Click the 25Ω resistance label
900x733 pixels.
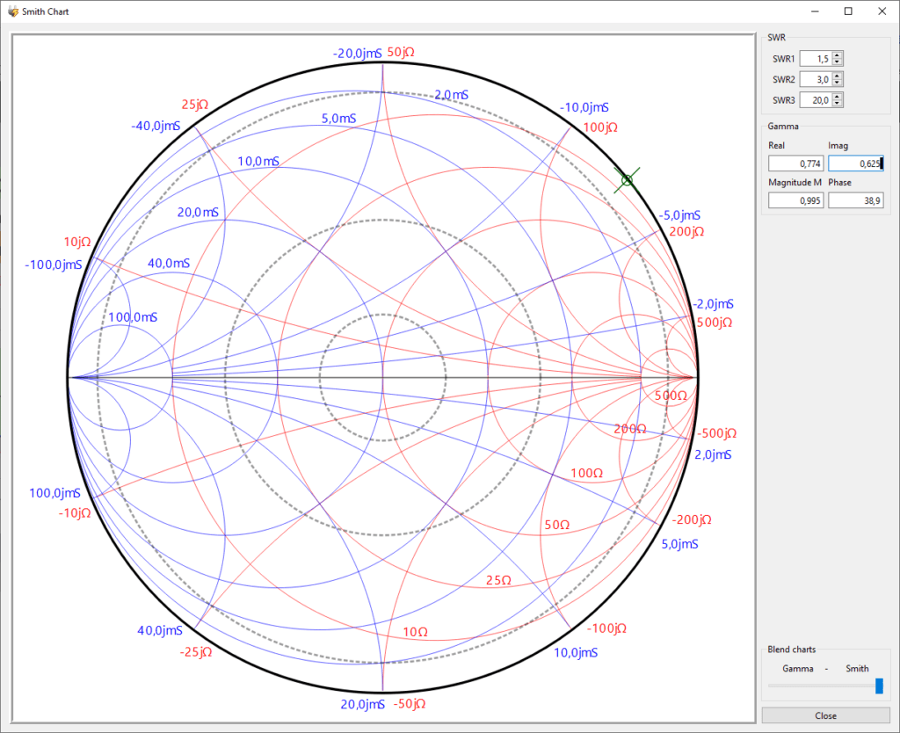tap(498, 580)
